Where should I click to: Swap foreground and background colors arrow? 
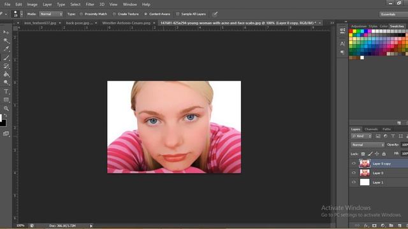tap(6, 115)
